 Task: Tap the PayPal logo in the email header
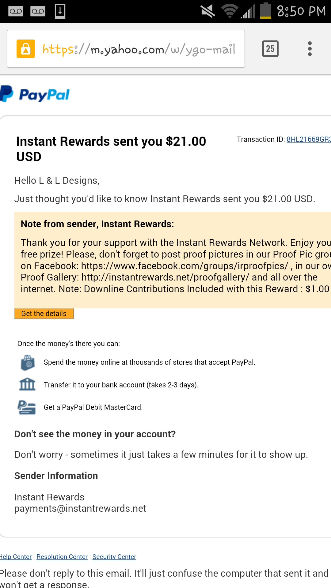[35, 94]
